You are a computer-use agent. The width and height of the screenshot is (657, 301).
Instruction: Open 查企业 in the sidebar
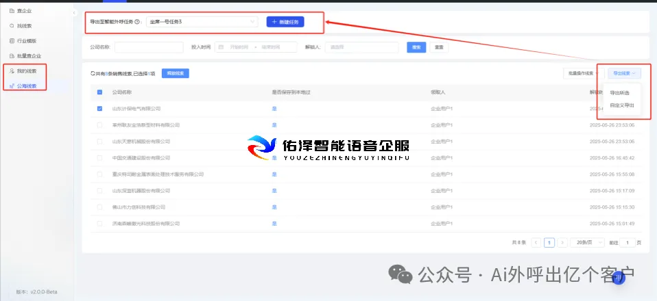(24, 11)
